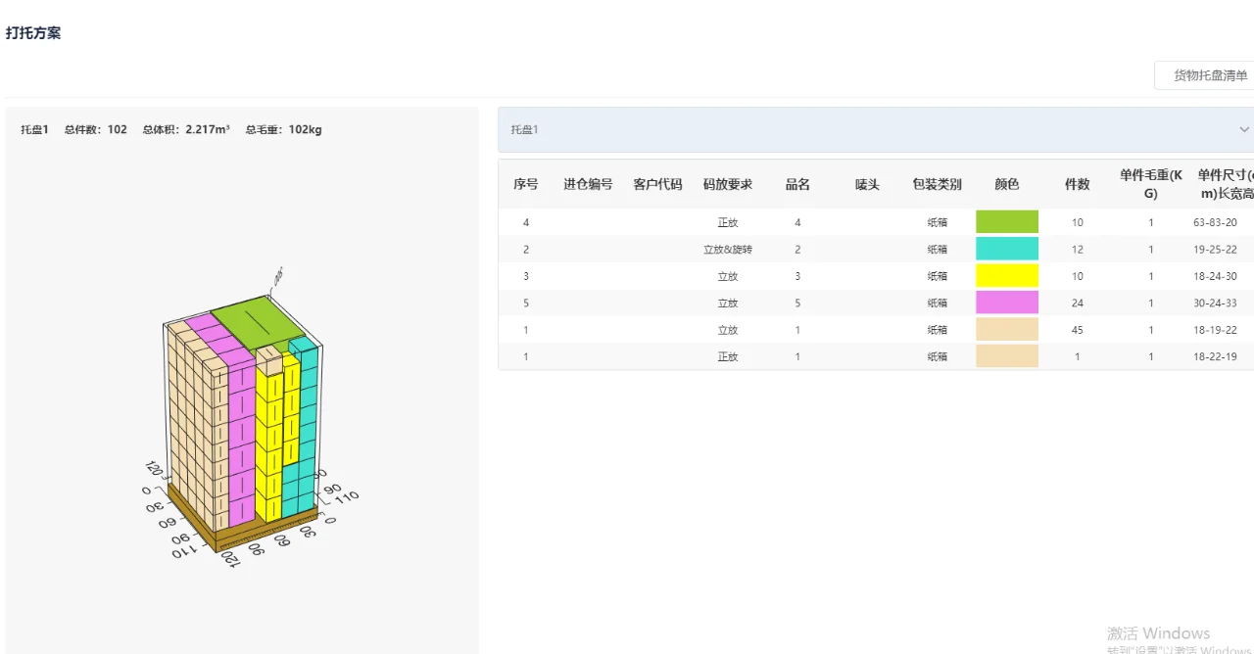Screen dimensions: 1254x654
Task: Click the 进仓编号 column header
Action: (x=588, y=184)
